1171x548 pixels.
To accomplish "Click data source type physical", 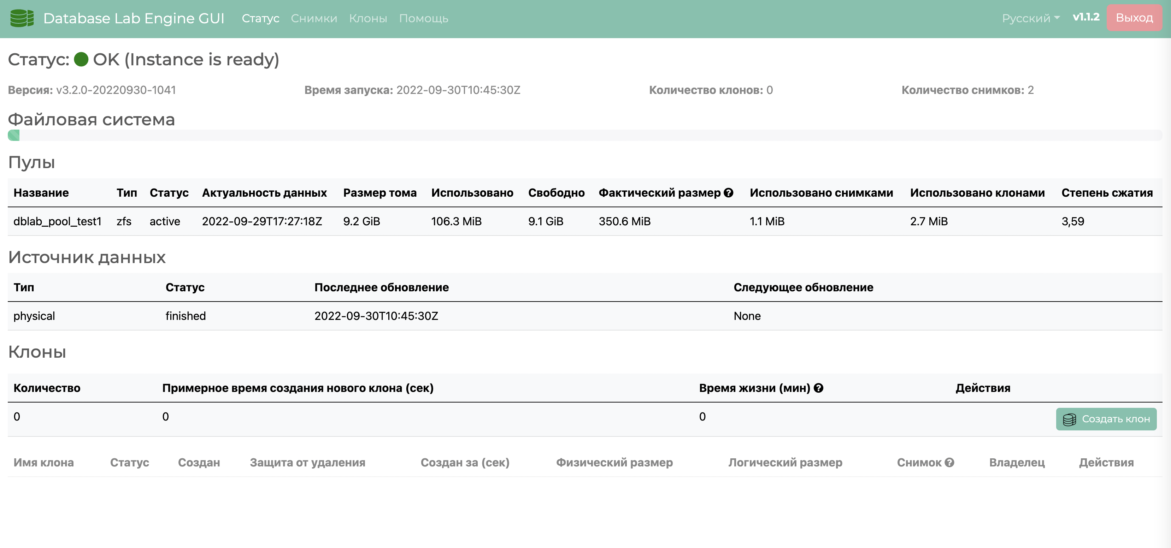I will [x=34, y=316].
